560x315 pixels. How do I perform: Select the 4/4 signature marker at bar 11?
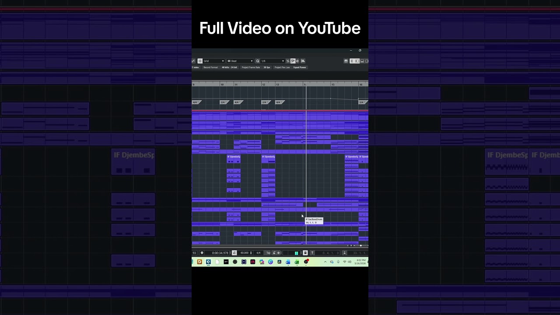[x=238, y=102]
